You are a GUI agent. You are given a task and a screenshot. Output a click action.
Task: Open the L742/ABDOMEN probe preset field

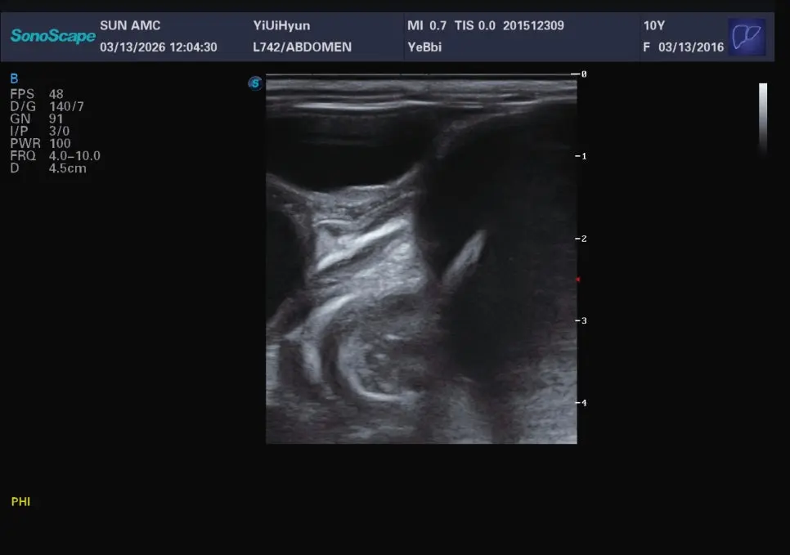click(303, 47)
